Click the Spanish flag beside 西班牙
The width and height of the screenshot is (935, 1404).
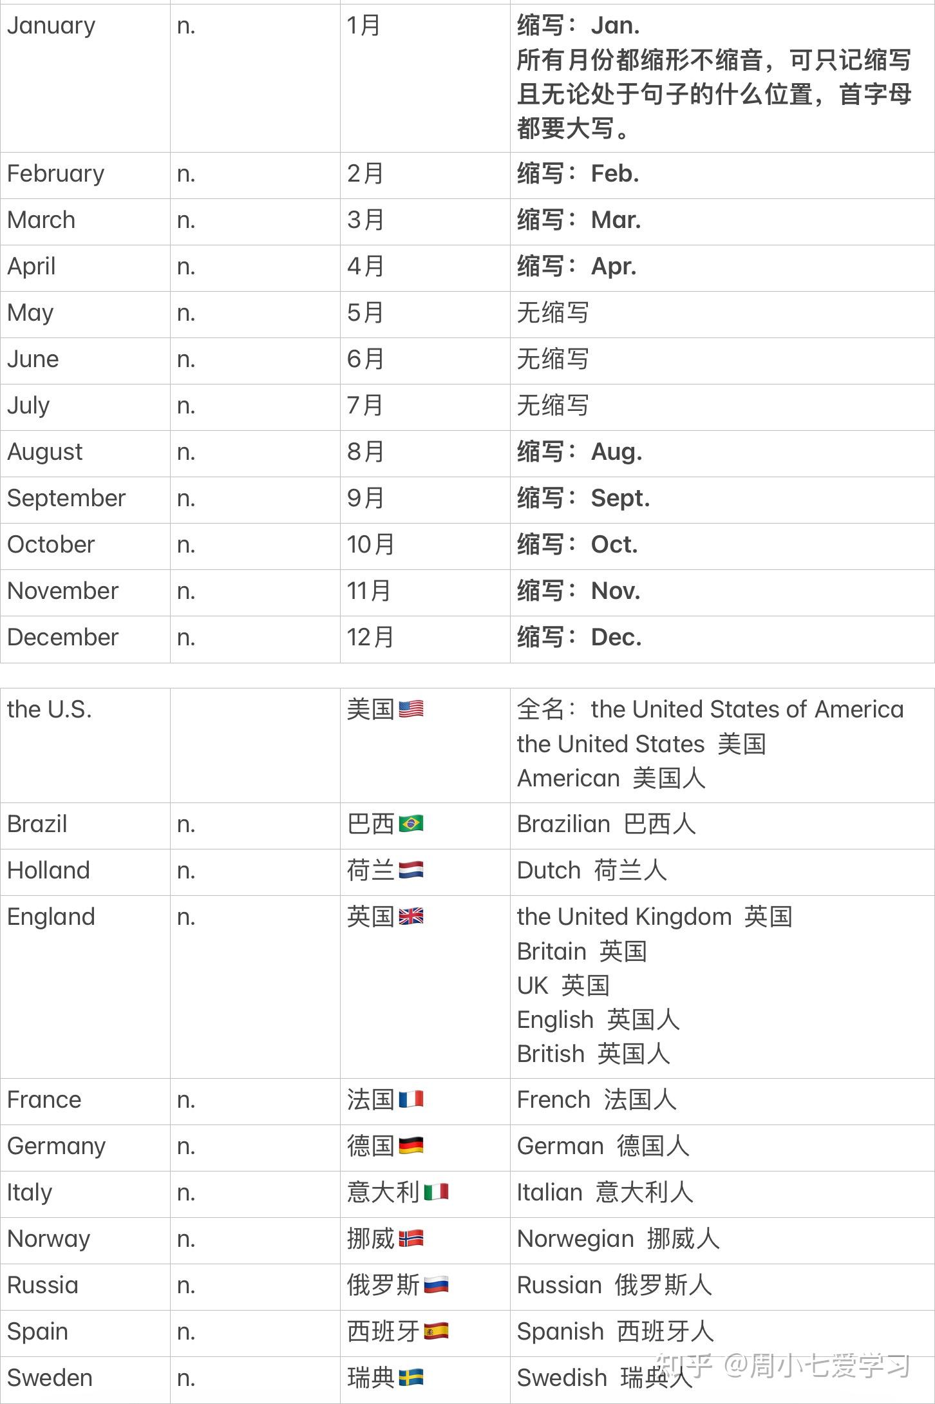click(x=436, y=1331)
